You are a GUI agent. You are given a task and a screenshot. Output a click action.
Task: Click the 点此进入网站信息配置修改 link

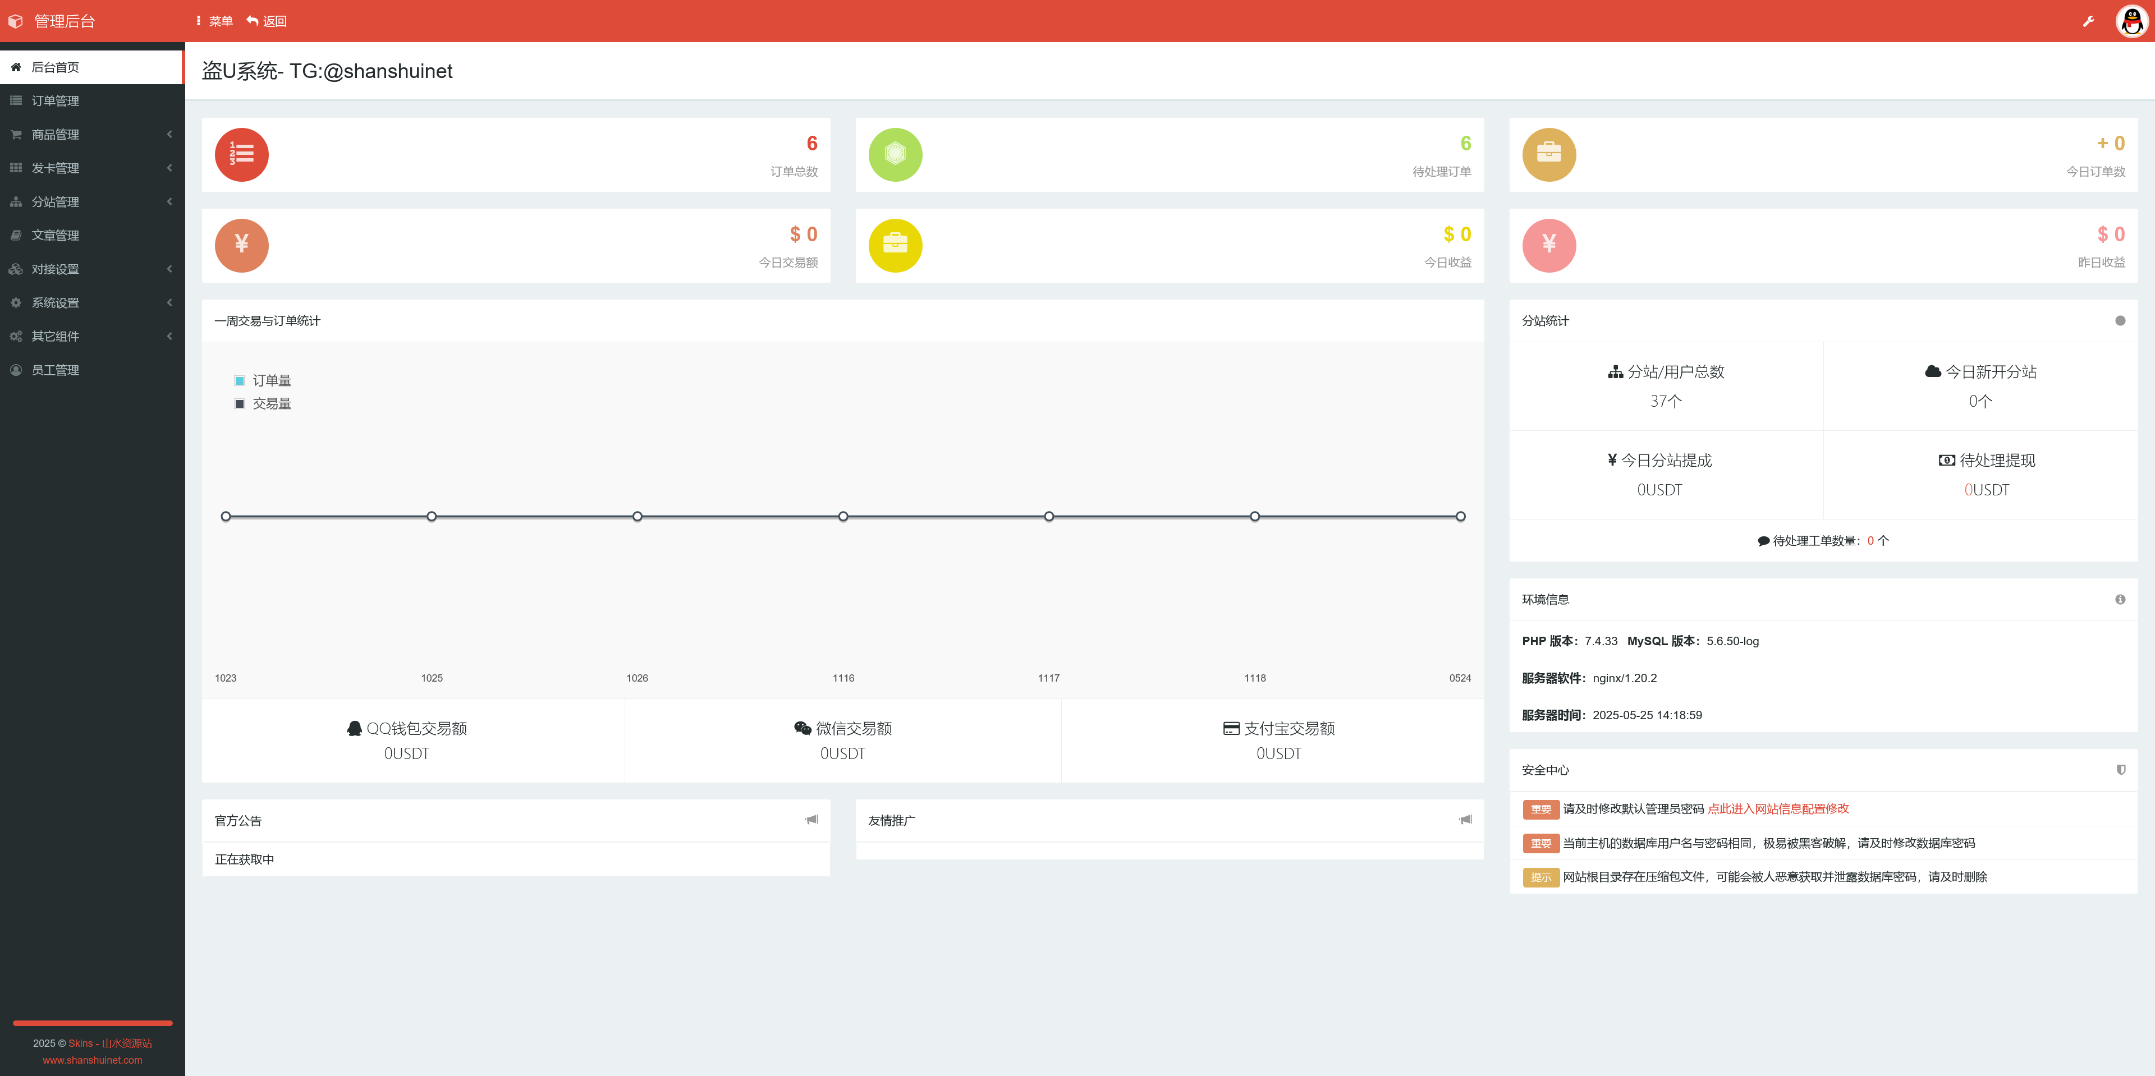pyautogui.click(x=1778, y=808)
